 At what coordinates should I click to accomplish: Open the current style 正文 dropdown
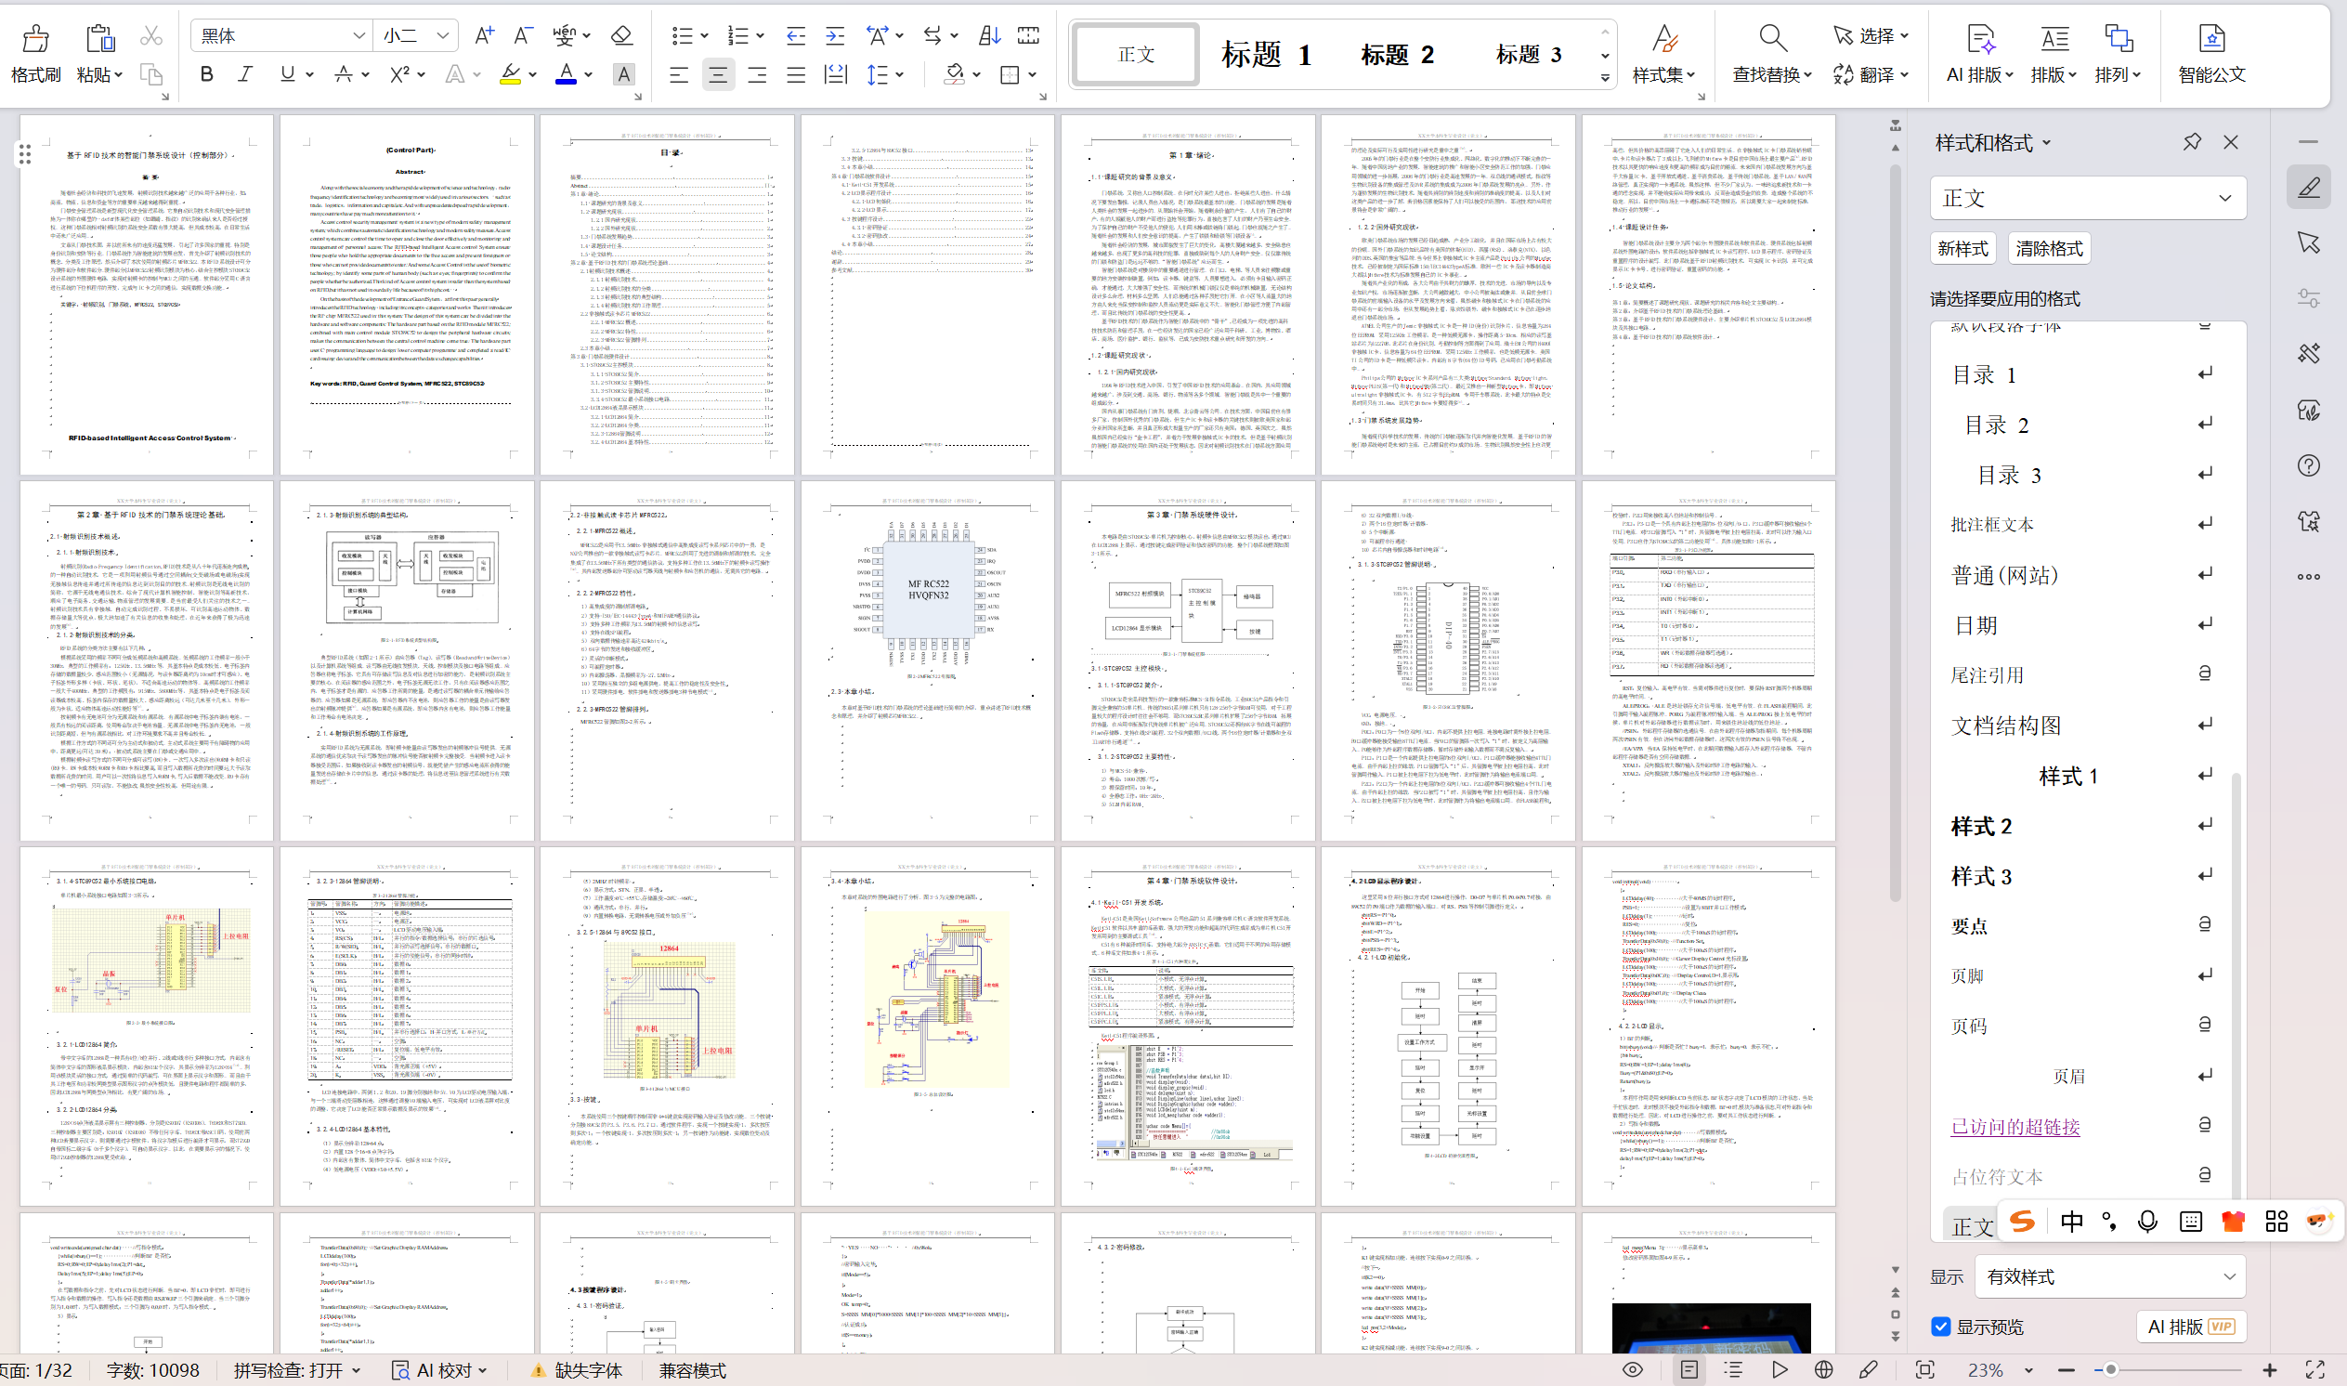pos(2224,198)
